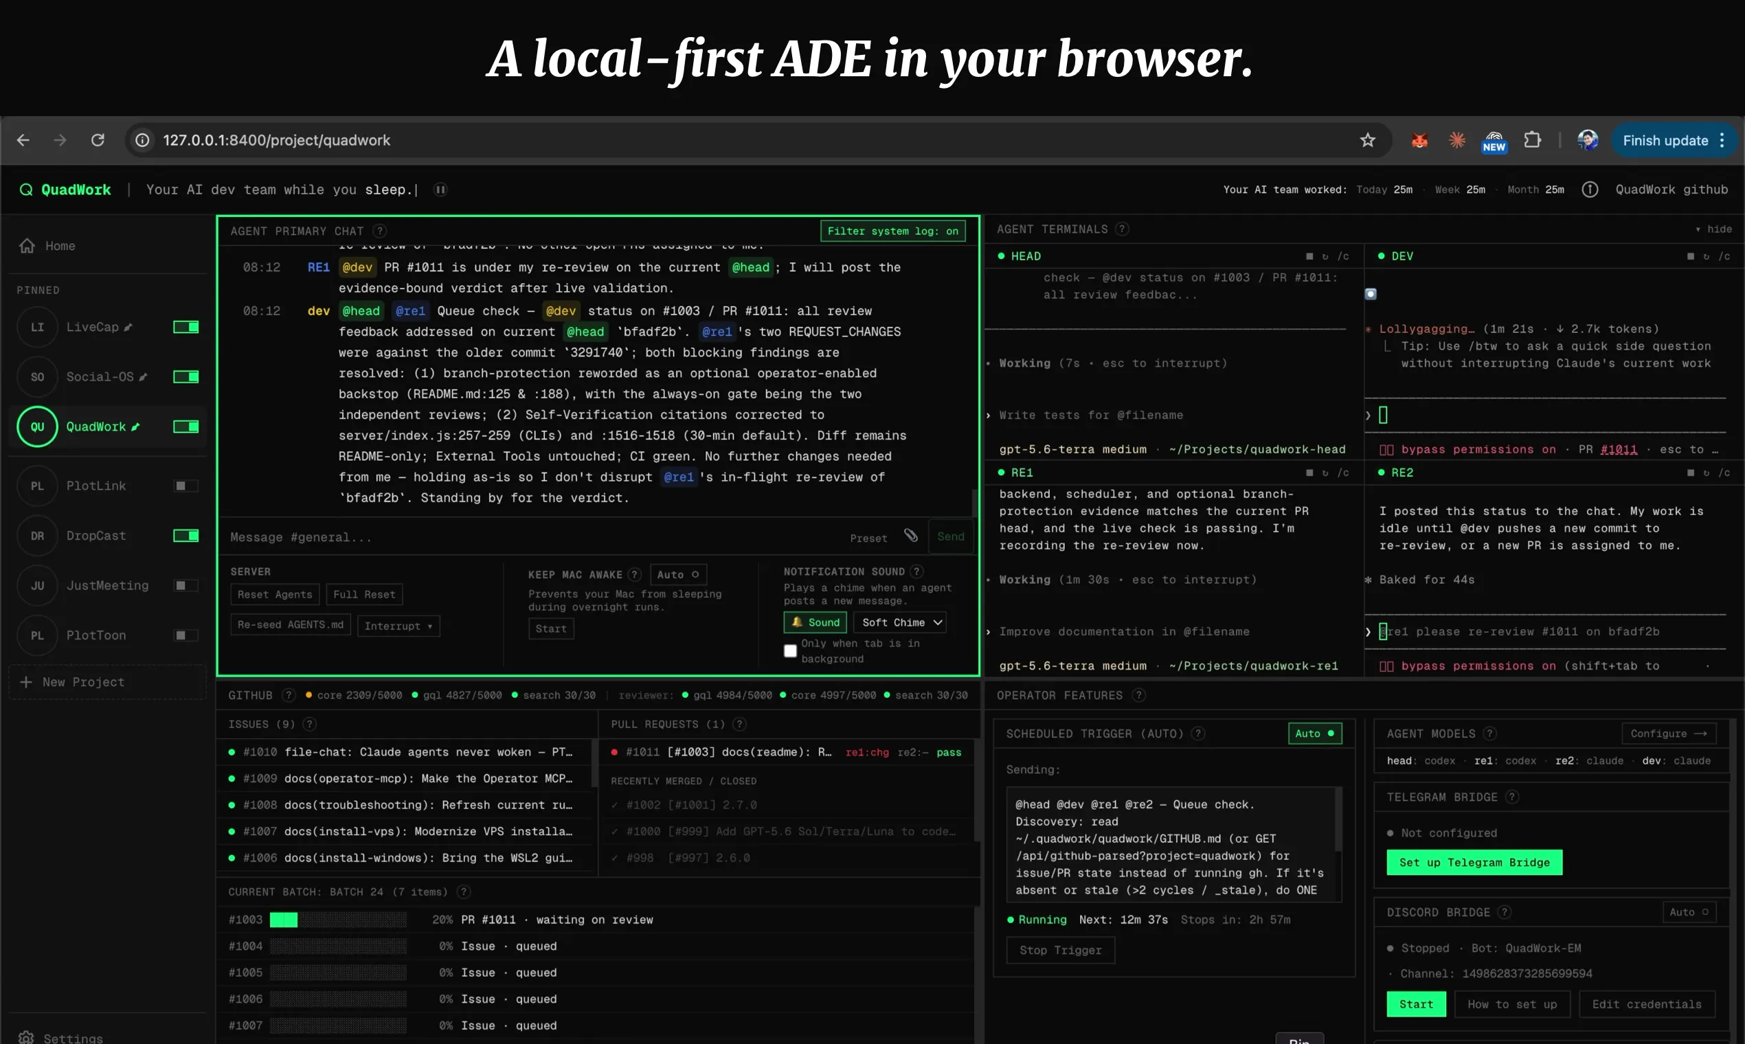
Task: Pause the tagline typing animation
Action: coord(440,190)
